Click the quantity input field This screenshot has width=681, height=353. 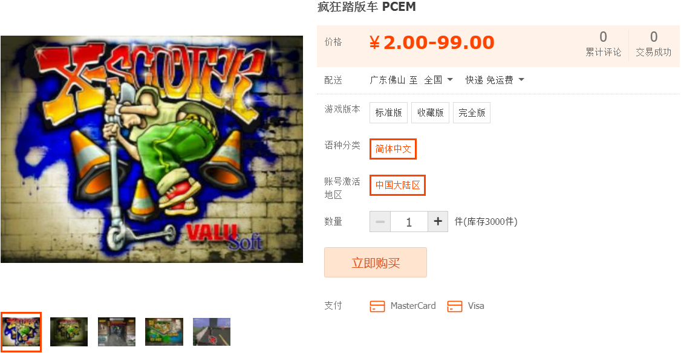click(x=409, y=221)
